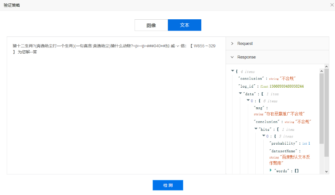Screen dimensions: 335x195
Task: Click the response scrollbar up arrow
Action: tap(326, 67)
